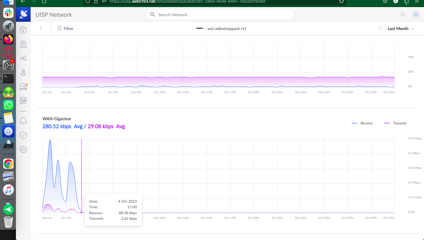Viewport: 424px width, 240px height.
Task: Toggle the Transmit series in chart legend
Action: pos(395,123)
